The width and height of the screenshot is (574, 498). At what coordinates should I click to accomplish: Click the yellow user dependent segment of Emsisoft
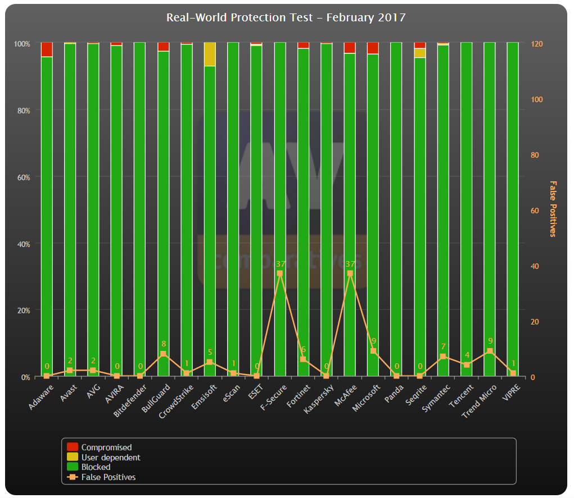pos(210,54)
